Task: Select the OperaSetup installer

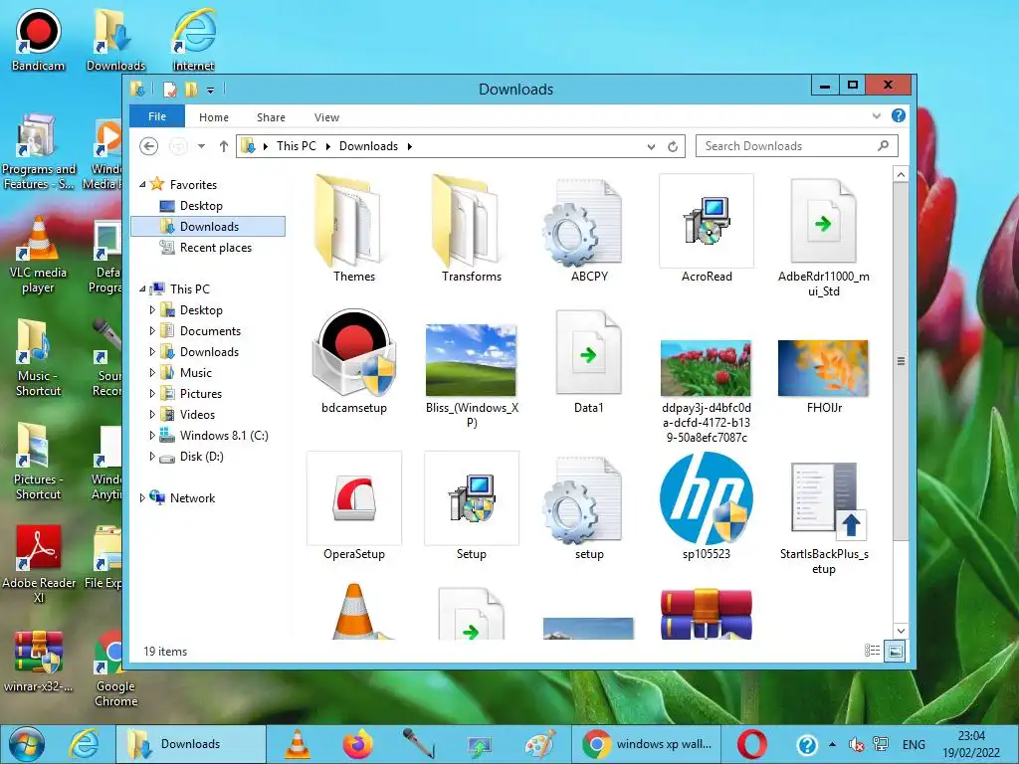Action: 354,506
